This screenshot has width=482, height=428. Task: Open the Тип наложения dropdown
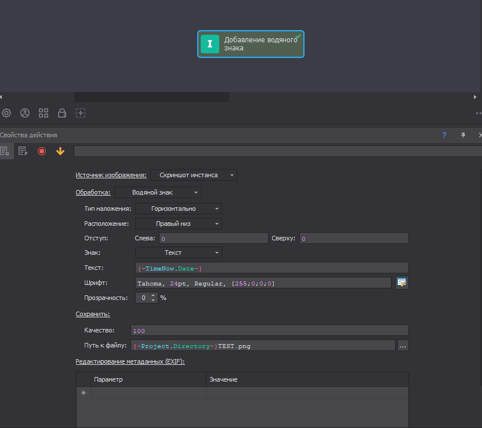click(x=179, y=208)
